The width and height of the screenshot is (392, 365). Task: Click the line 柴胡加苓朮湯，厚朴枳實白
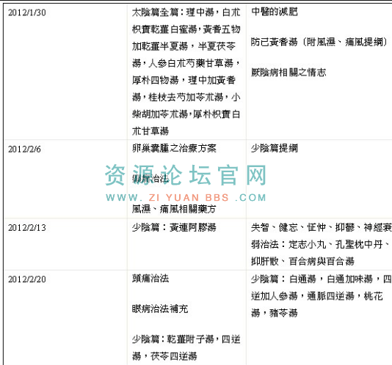186,114
